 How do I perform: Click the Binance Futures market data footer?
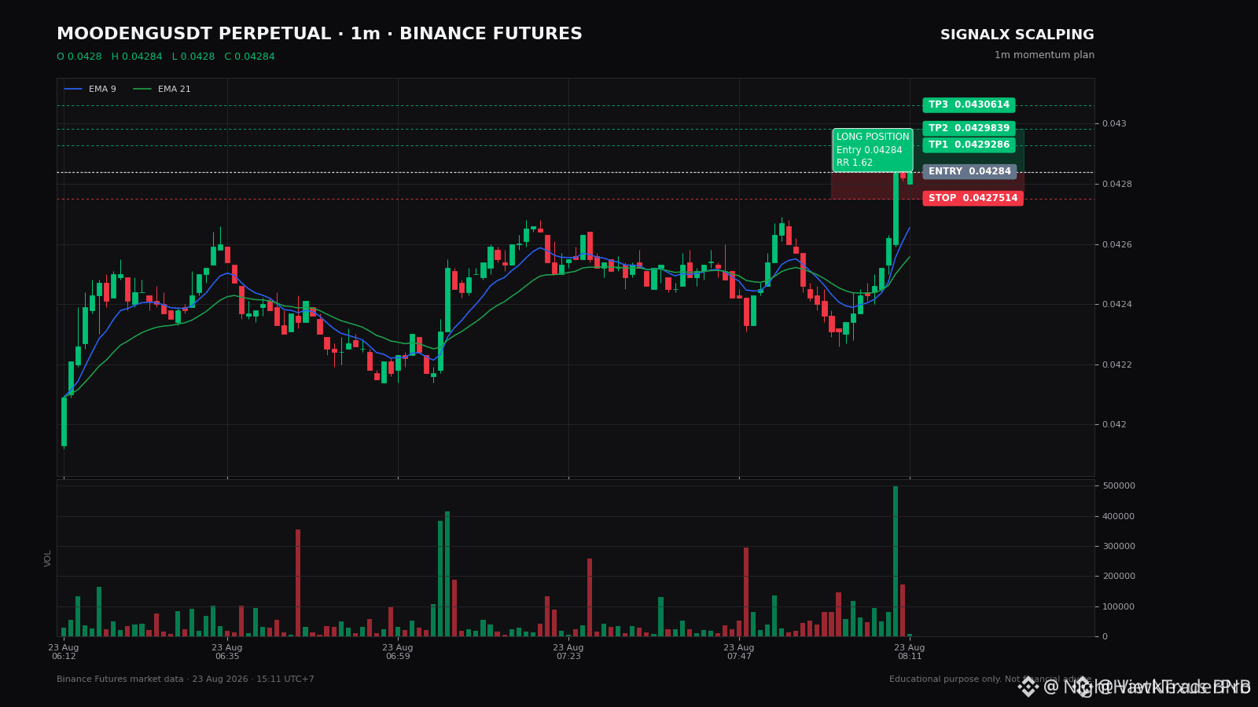pos(186,680)
